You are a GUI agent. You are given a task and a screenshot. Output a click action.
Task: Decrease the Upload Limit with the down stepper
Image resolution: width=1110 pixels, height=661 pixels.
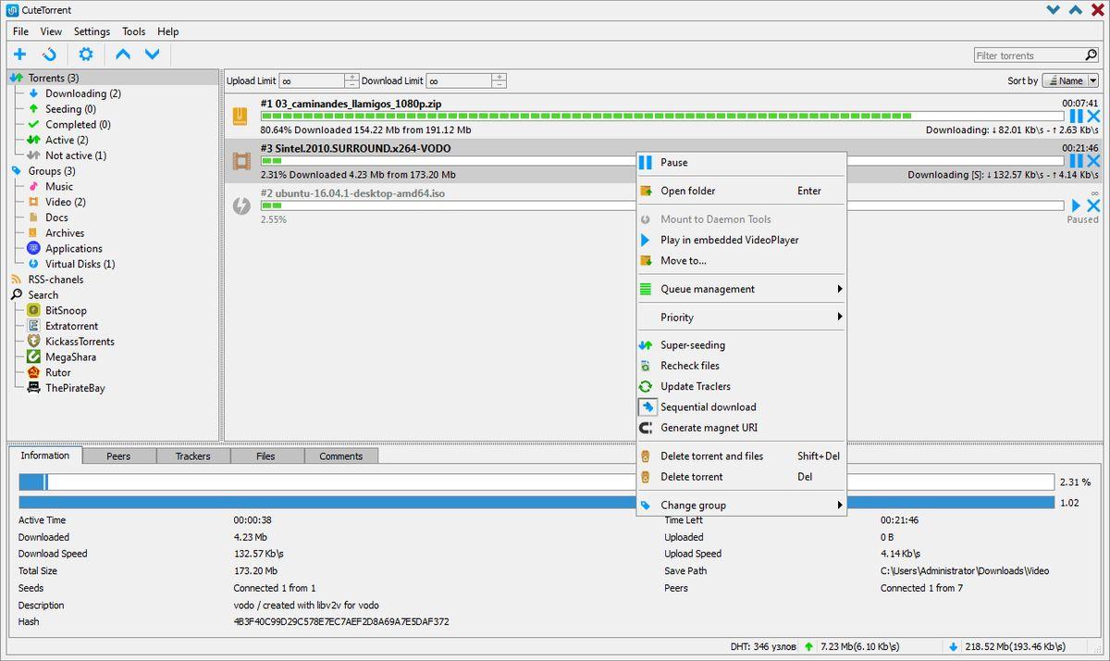tap(351, 84)
